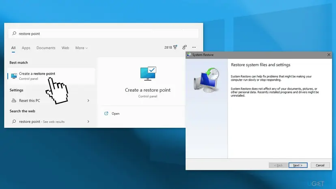Click the Open action in preview pane
This screenshot has height=189, width=336.
pyautogui.click(x=116, y=114)
